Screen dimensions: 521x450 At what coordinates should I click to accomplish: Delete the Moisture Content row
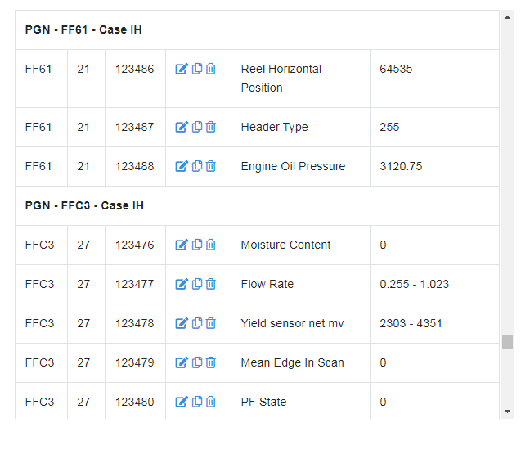tap(210, 245)
